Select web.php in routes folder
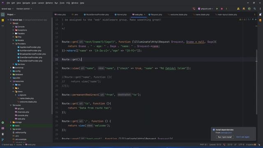The width and height of the screenshot is (263, 148). click(21, 119)
